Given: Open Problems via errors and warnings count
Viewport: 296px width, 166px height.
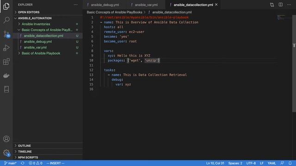Looking at the screenshot, I should click(x=36, y=163).
